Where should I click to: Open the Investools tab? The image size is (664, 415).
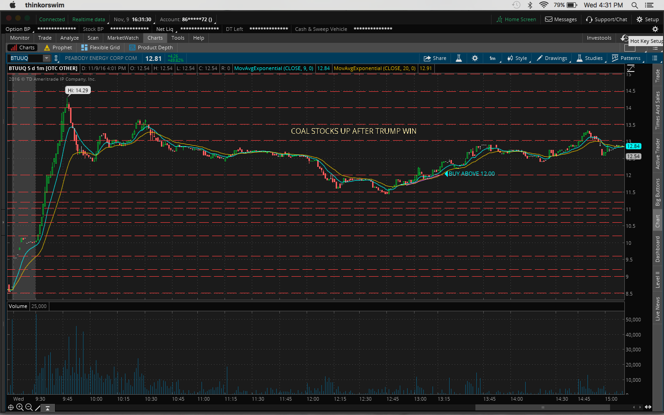click(599, 38)
